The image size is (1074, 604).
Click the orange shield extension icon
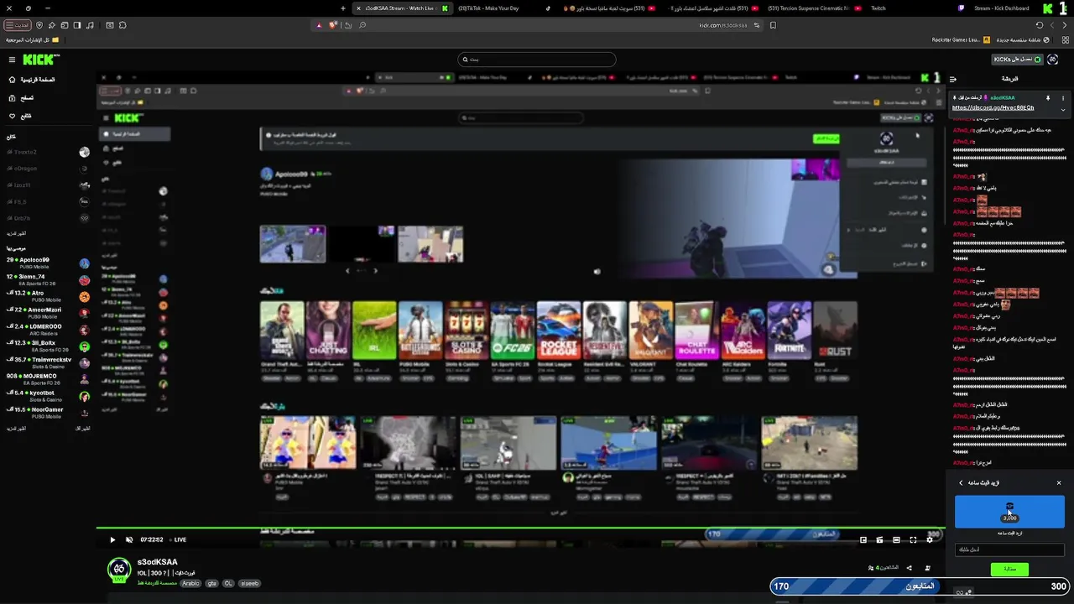(333, 25)
